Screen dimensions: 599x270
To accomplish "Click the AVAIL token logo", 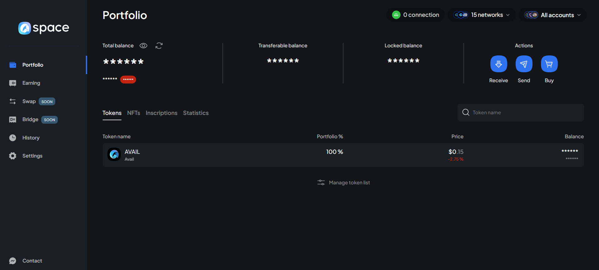I will (114, 154).
